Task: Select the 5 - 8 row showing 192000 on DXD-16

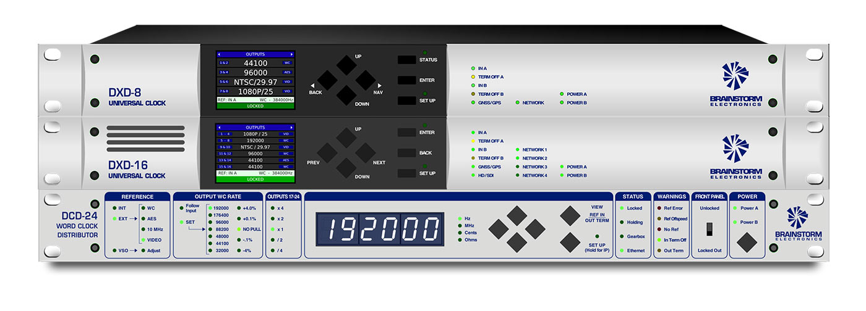Action: [255, 140]
